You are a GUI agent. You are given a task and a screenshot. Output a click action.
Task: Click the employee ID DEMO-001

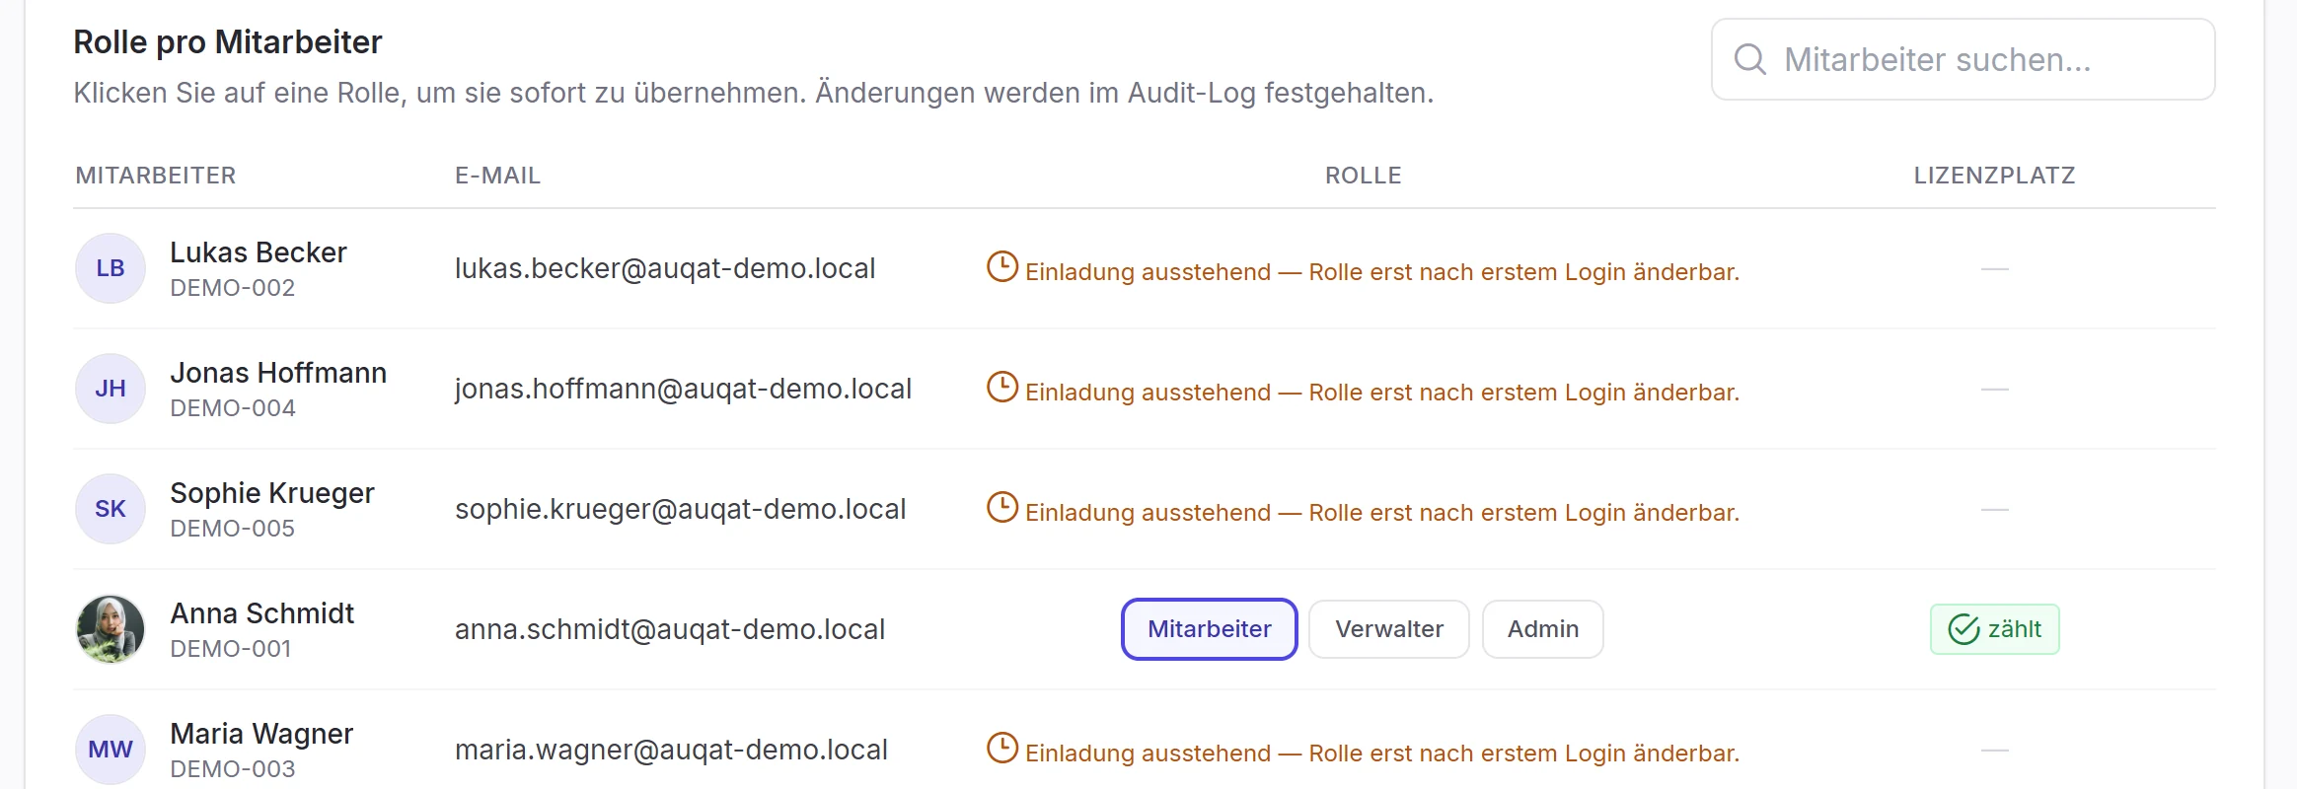(x=231, y=649)
